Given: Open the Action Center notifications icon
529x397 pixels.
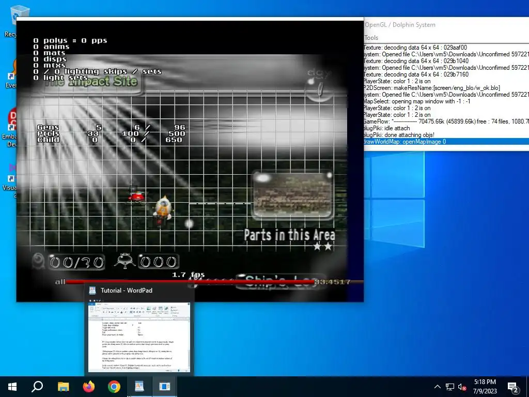Looking at the screenshot, I should pos(513,387).
